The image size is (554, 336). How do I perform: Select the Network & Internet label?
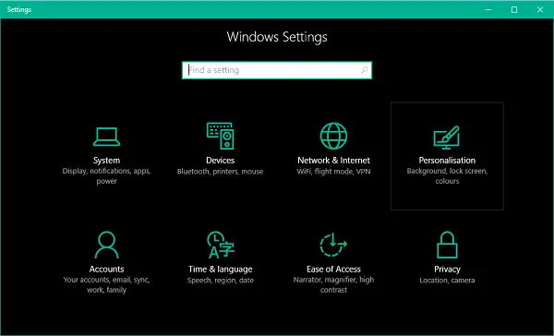pyautogui.click(x=333, y=161)
